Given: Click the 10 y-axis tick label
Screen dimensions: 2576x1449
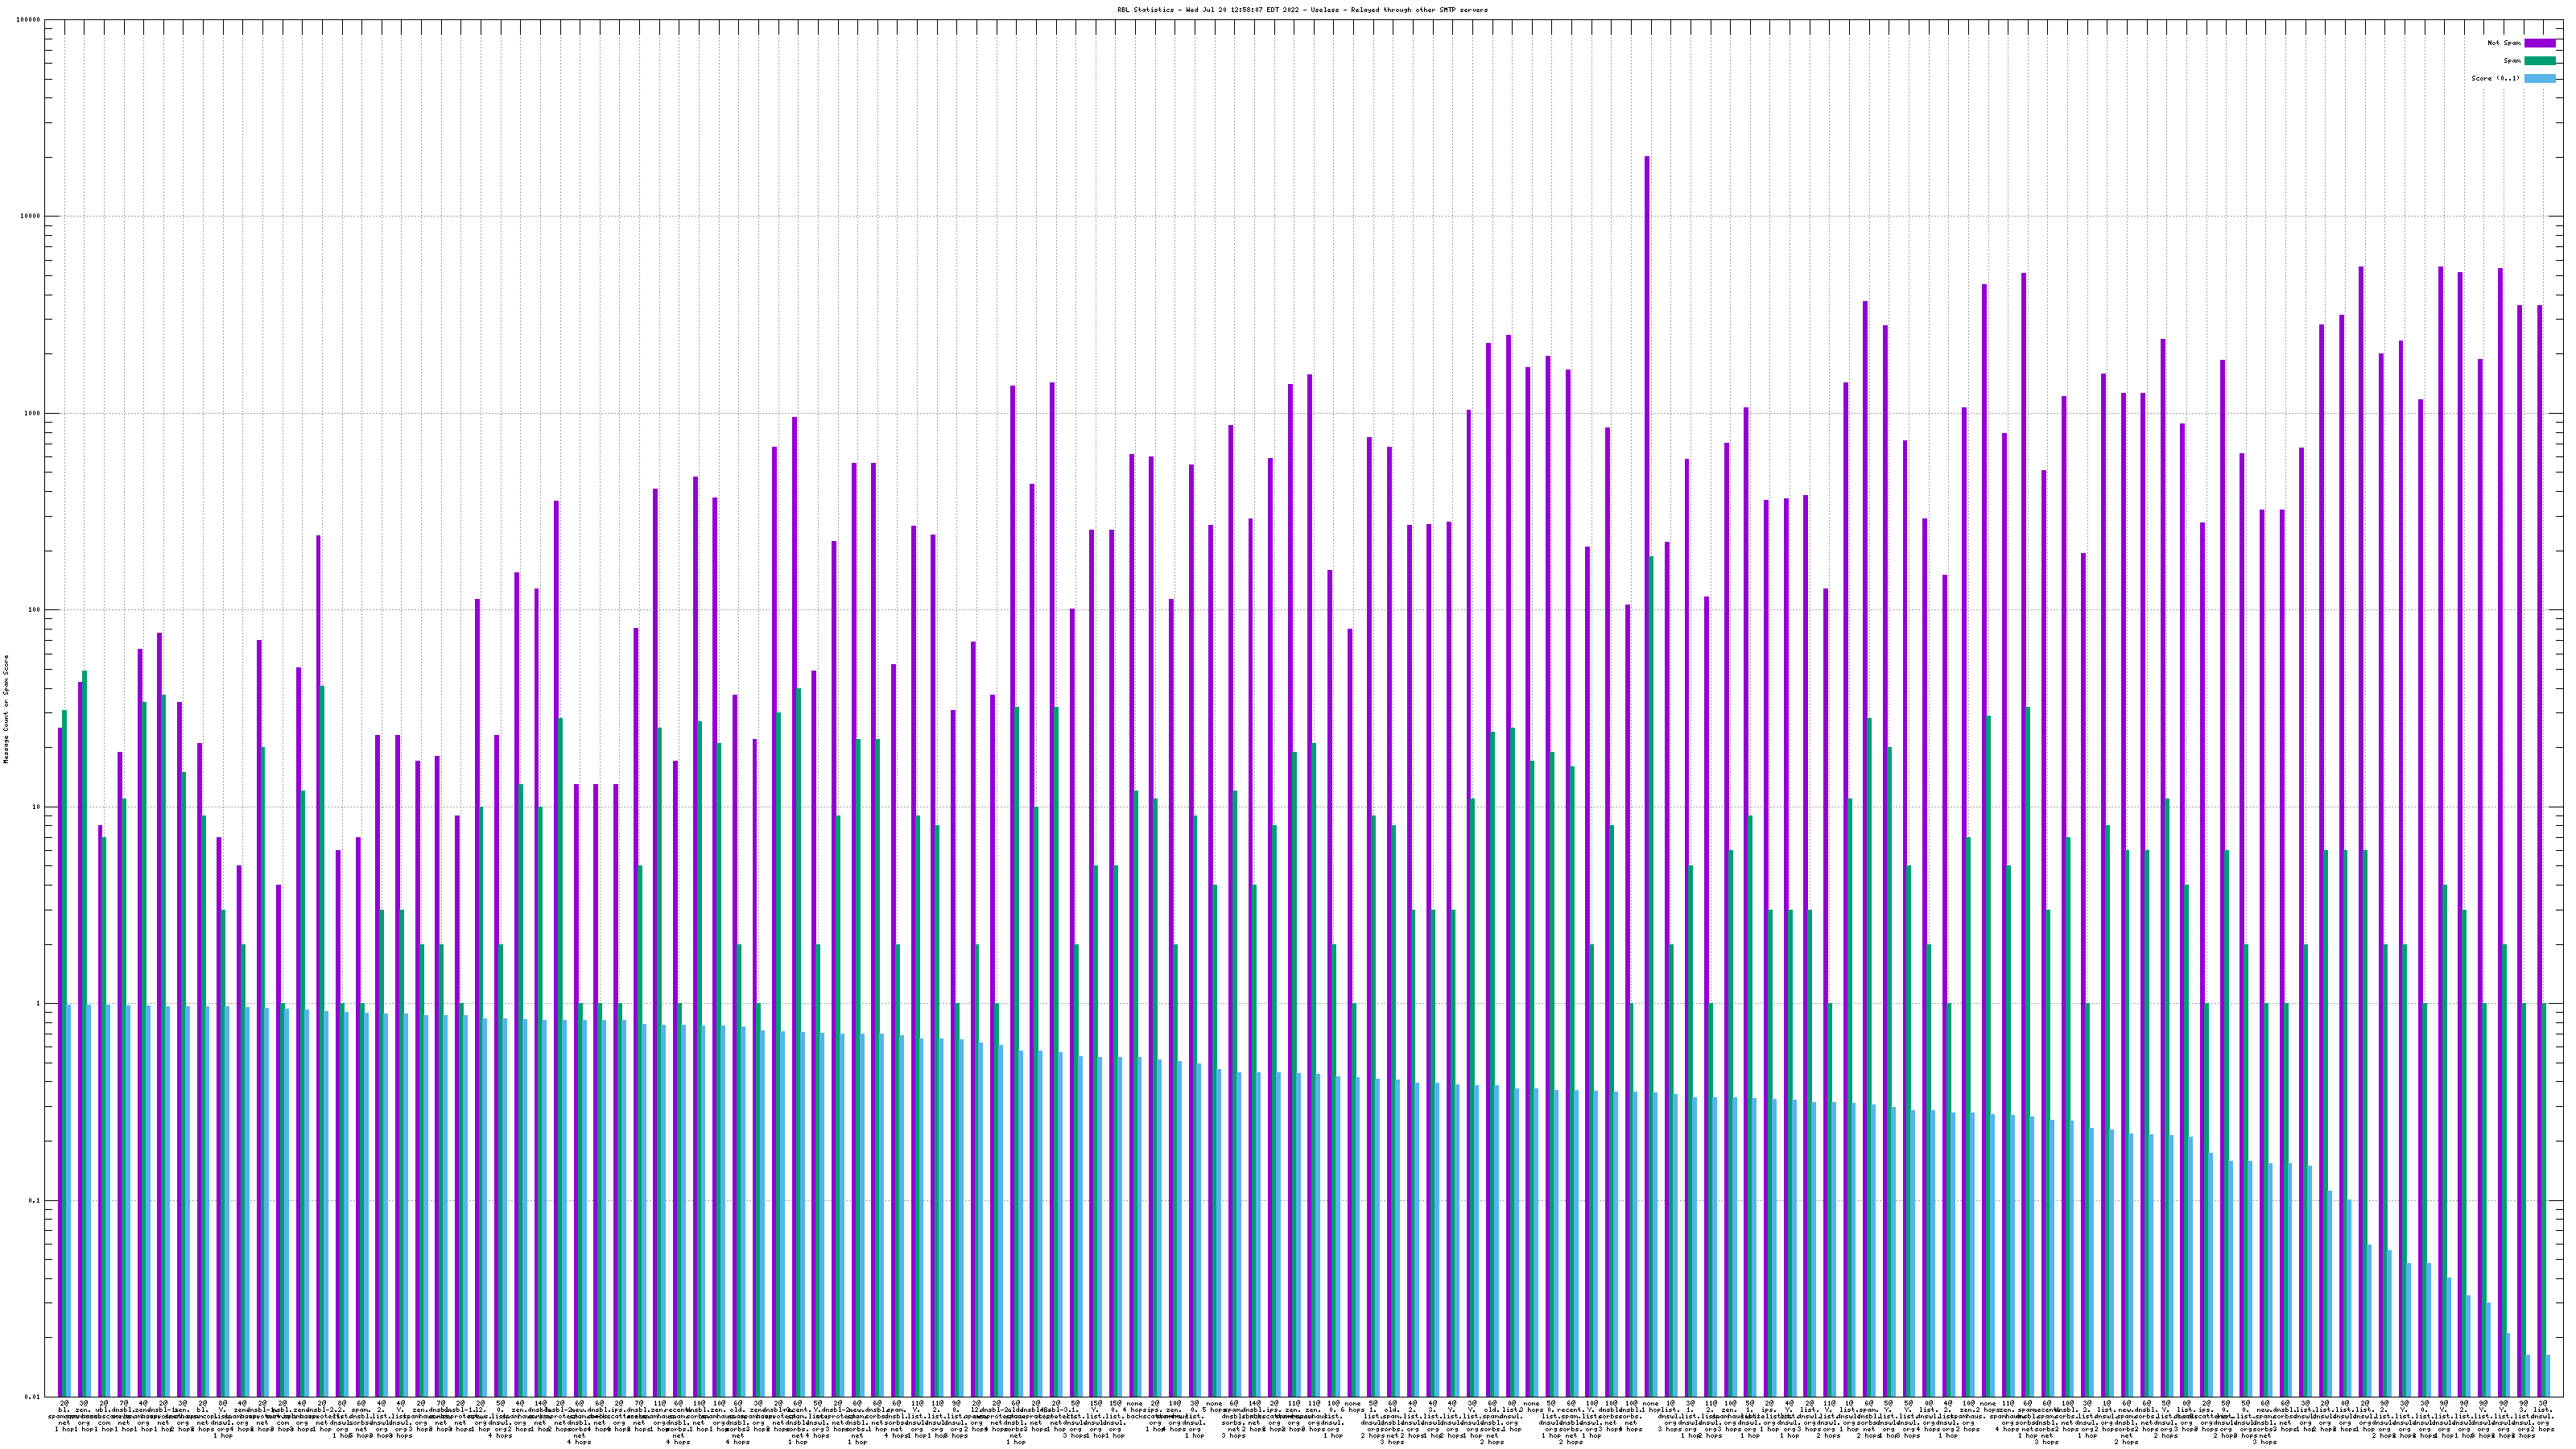Looking at the screenshot, I should click(x=37, y=807).
